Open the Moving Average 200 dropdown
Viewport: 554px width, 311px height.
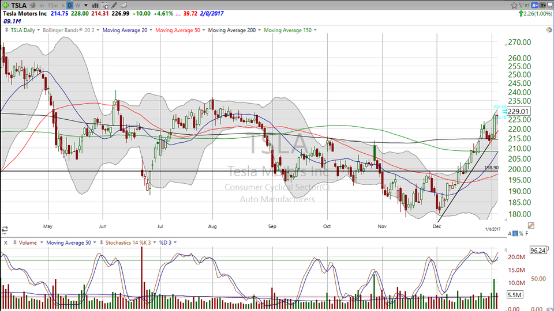tap(259, 31)
